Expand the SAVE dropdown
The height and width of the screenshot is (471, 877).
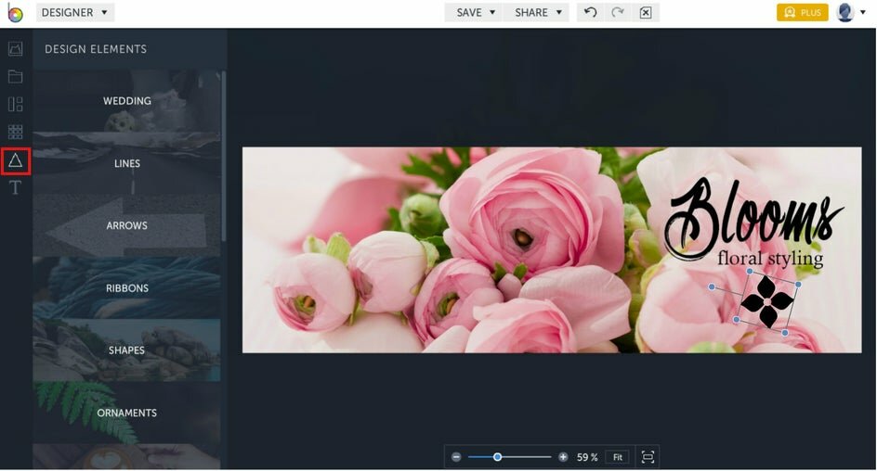(x=476, y=12)
